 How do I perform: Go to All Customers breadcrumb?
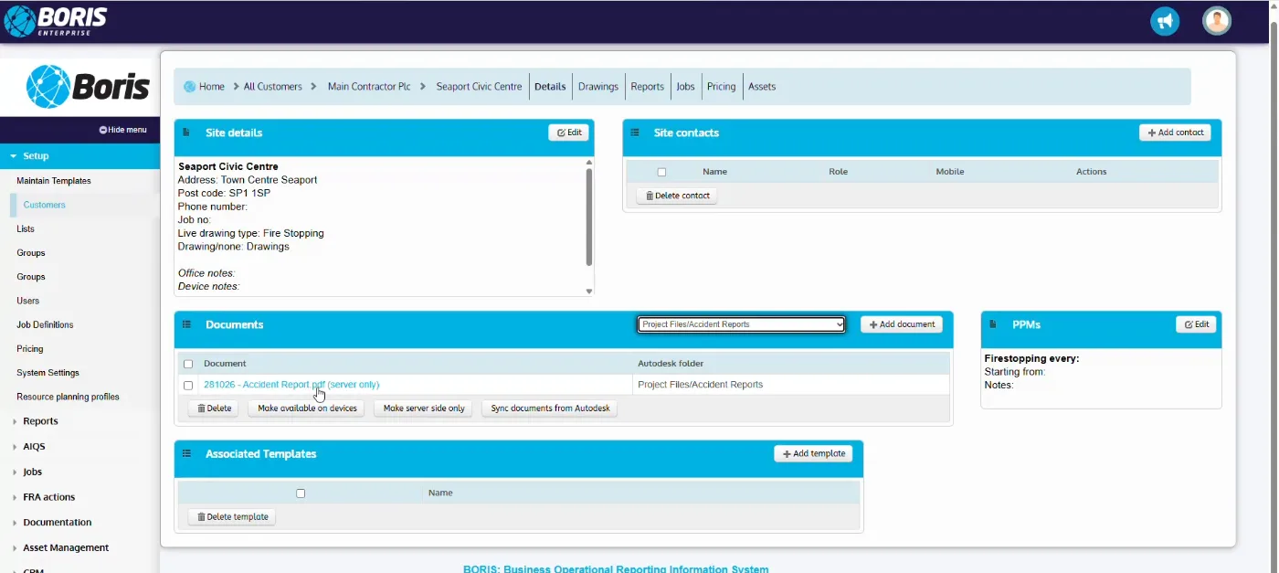[x=272, y=87]
